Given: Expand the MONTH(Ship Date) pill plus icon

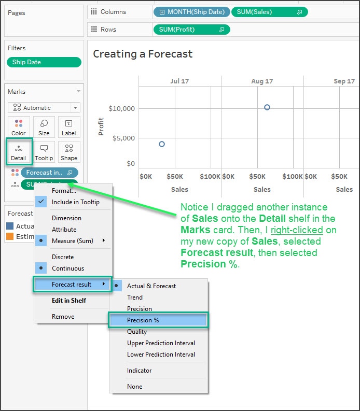Looking at the screenshot, I should [x=161, y=12].
